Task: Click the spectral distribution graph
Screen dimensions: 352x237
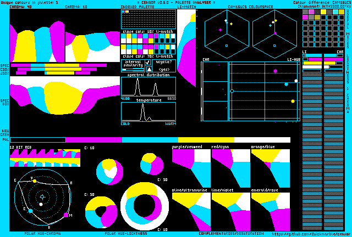Action: click(148, 87)
